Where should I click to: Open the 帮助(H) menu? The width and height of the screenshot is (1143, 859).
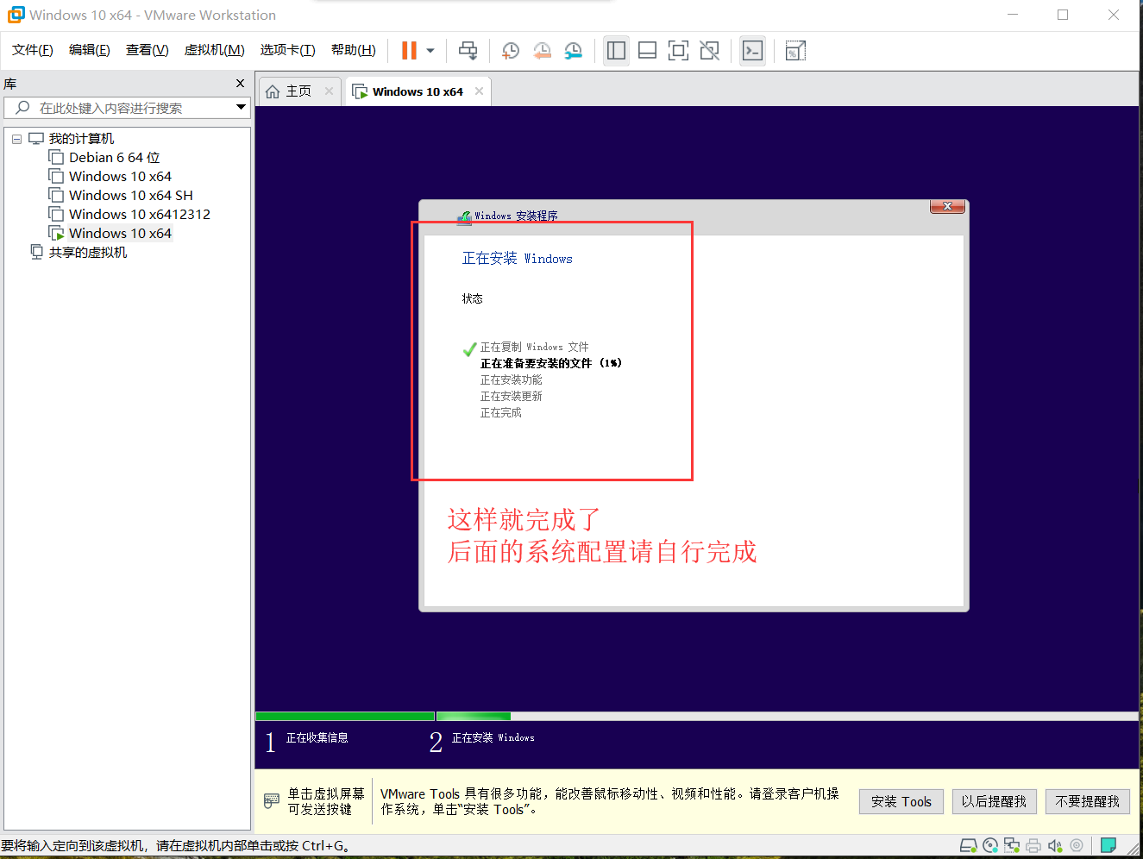click(x=354, y=50)
